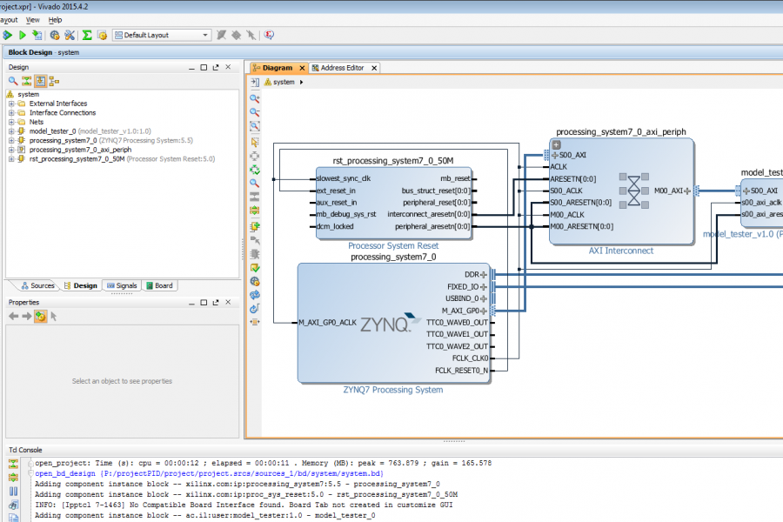Expand the External Interfaces tree node
The width and height of the screenshot is (783, 522).
11,104
